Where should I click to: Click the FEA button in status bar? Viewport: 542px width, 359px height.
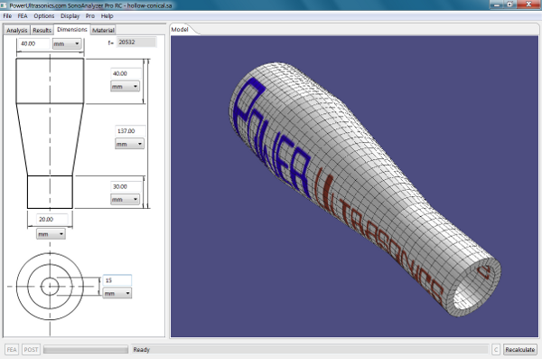[x=12, y=349]
